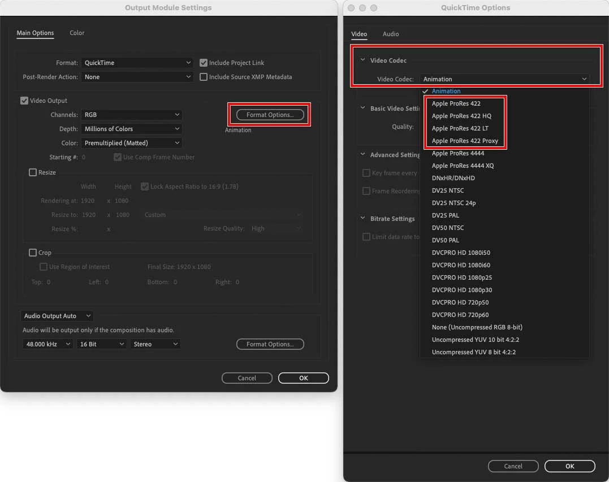Select DV25 NTSC 24p codec

[x=504, y=203]
